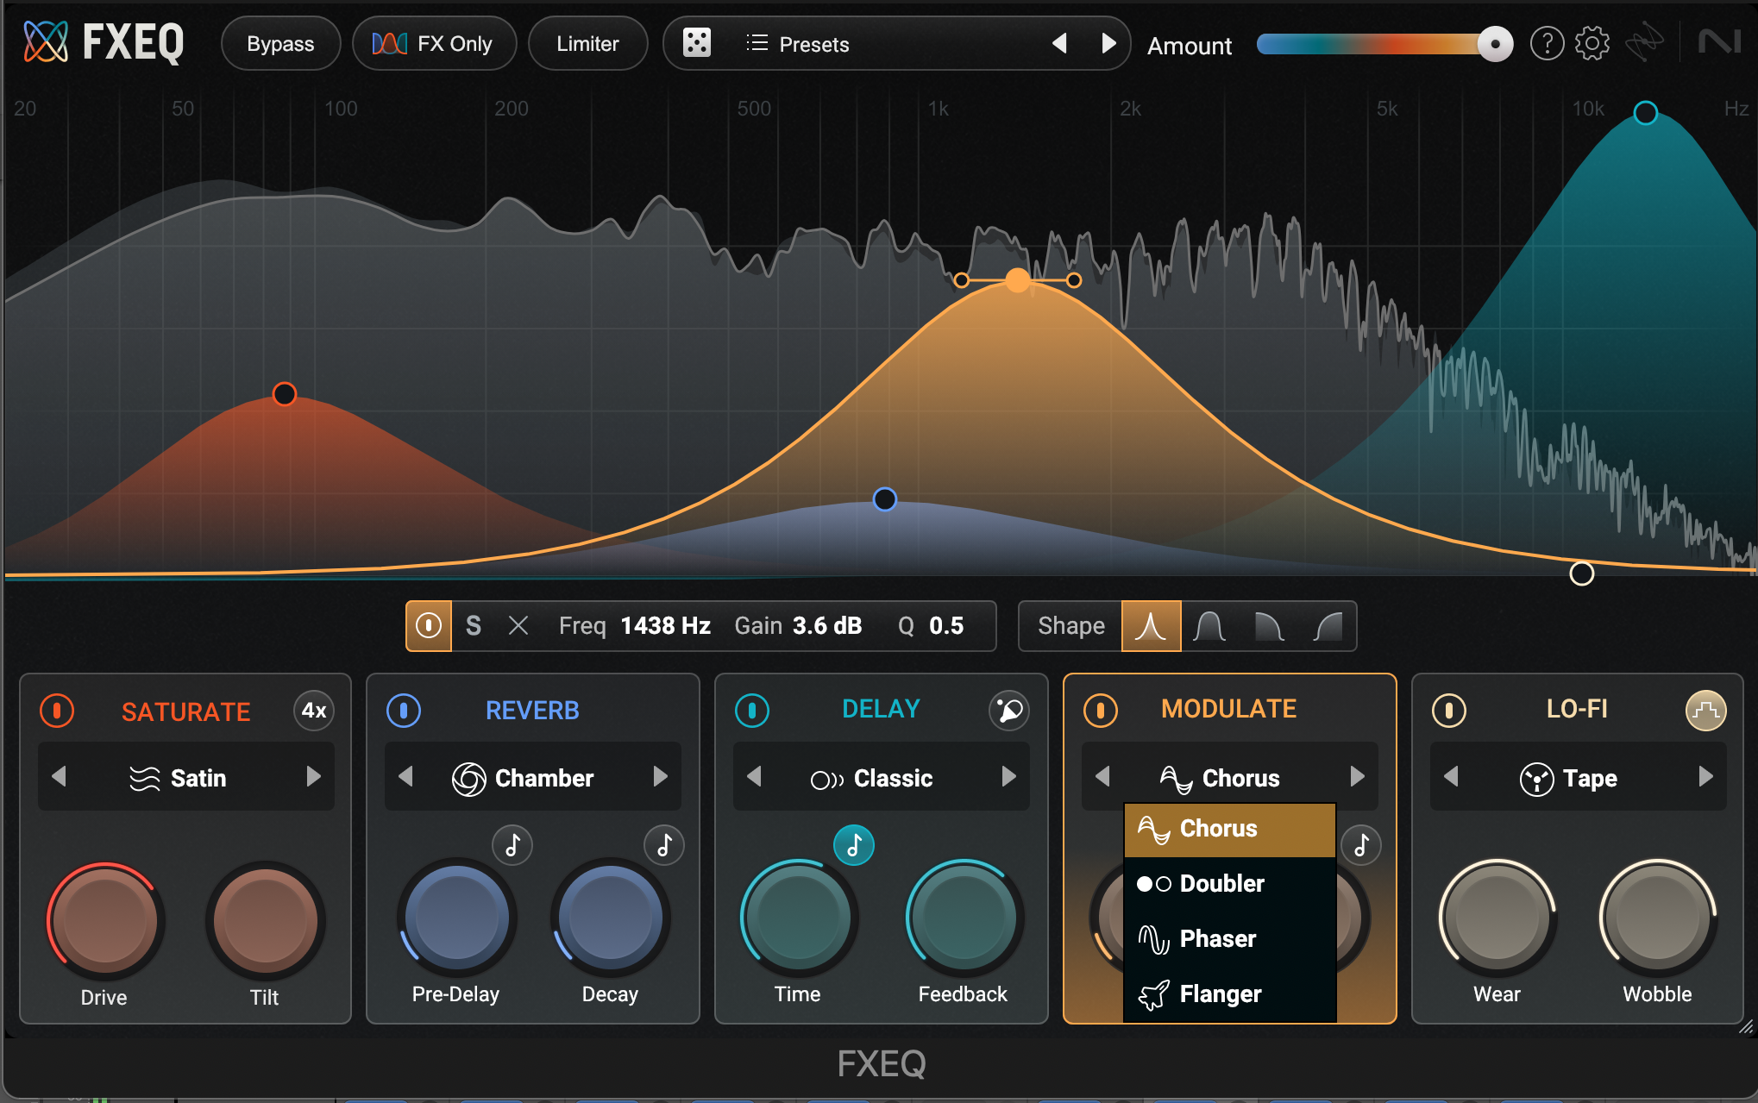Toggle Saturate module power button

(x=57, y=711)
